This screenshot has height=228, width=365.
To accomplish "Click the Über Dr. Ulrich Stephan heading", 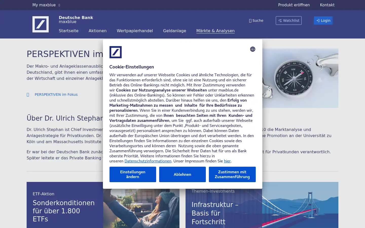I will coord(65,118).
